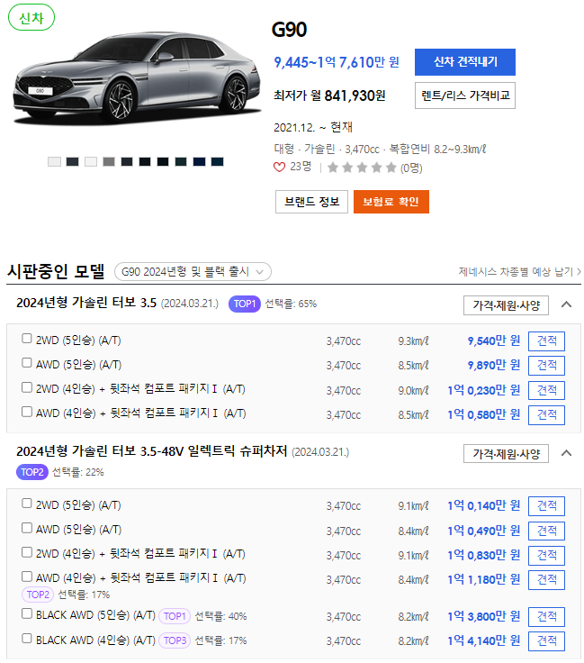Open 제네시스 차종별 예상 납기 link

click(519, 271)
